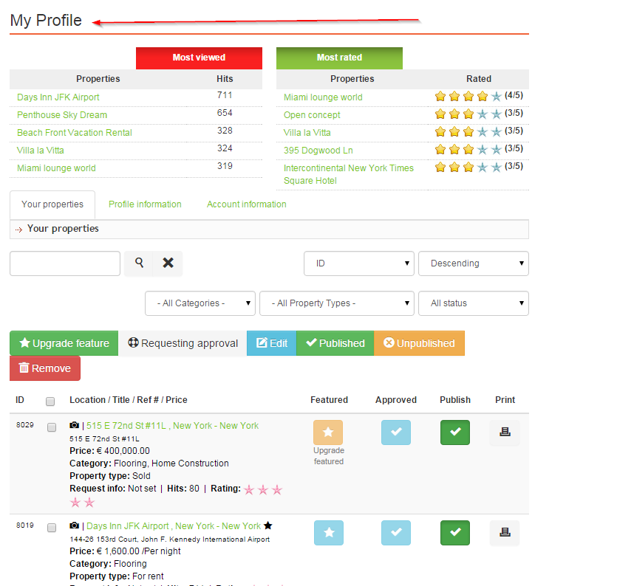
Task: Select the checkbox for property 8019
Action: coord(52,528)
